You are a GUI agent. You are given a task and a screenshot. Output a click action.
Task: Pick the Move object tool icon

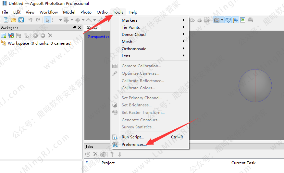[x=78, y=20]
